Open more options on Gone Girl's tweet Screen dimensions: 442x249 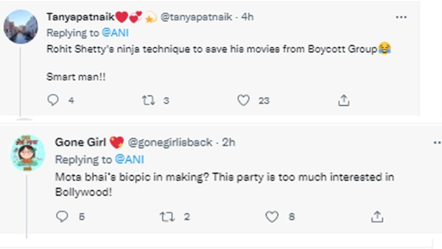[437, 142]
